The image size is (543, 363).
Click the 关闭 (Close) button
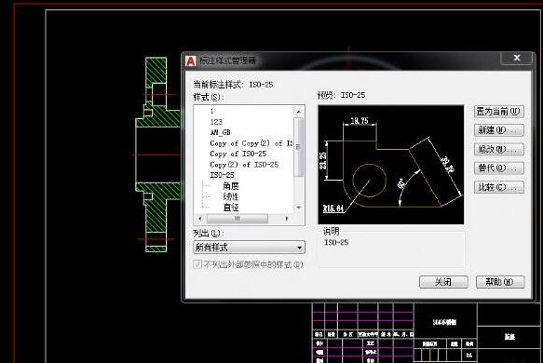pyautogui.click(x=443, y=282)
